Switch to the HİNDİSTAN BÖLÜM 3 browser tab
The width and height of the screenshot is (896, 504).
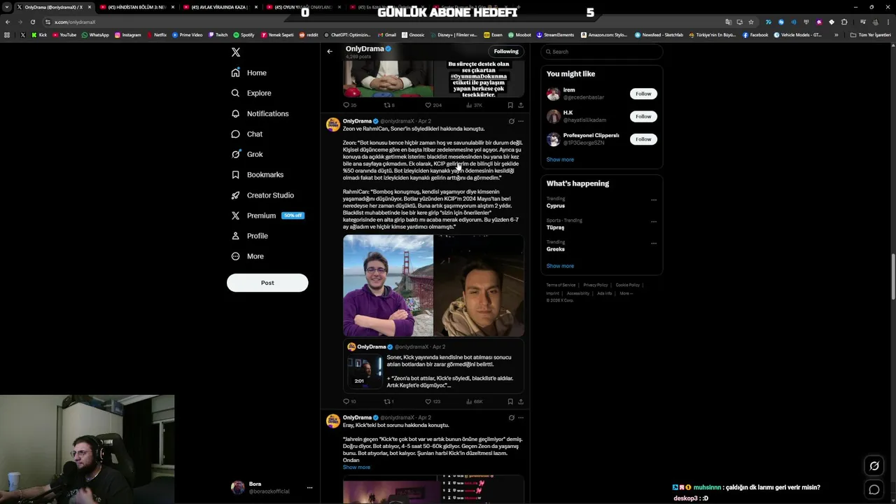137,7
